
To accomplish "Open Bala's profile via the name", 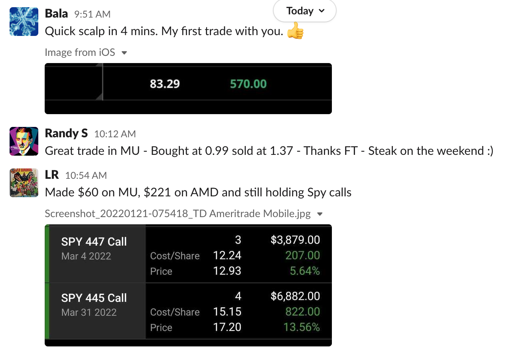I will pyautogui.click(x=56, y=14).
